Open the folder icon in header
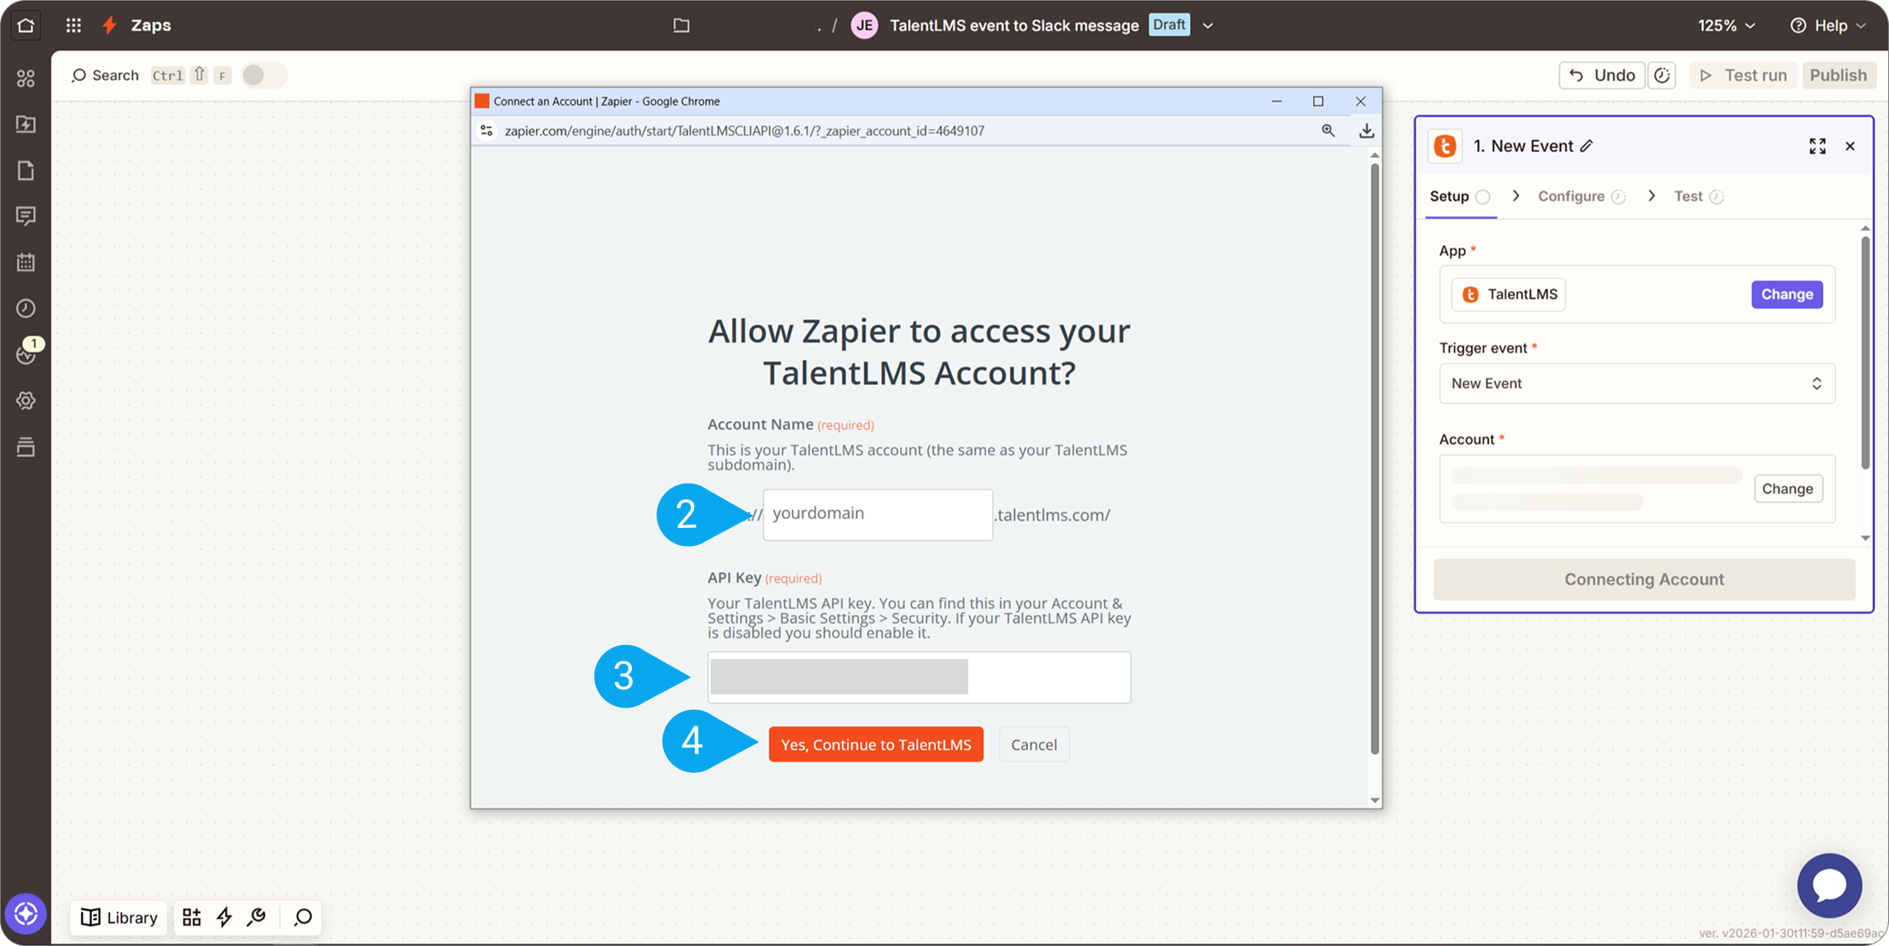 click(x=681, y=25)
